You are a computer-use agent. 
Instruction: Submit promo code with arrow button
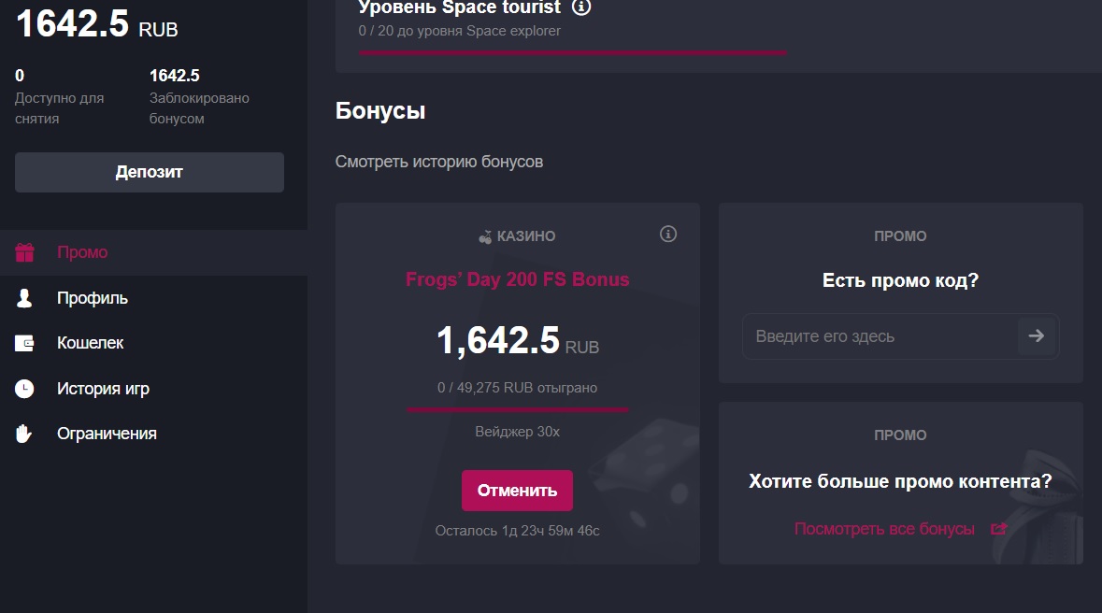click(1036, 336)
